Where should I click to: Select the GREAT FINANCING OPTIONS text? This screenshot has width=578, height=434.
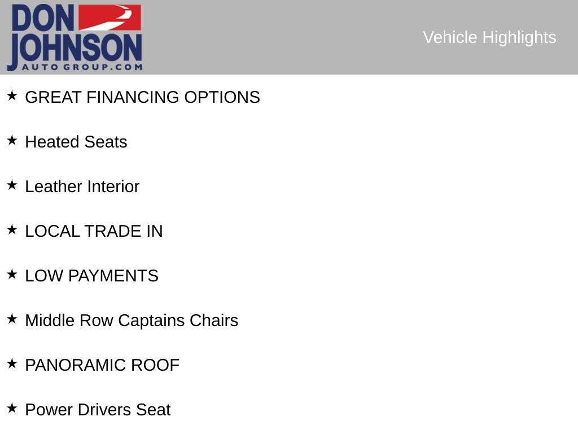[142, 97]
